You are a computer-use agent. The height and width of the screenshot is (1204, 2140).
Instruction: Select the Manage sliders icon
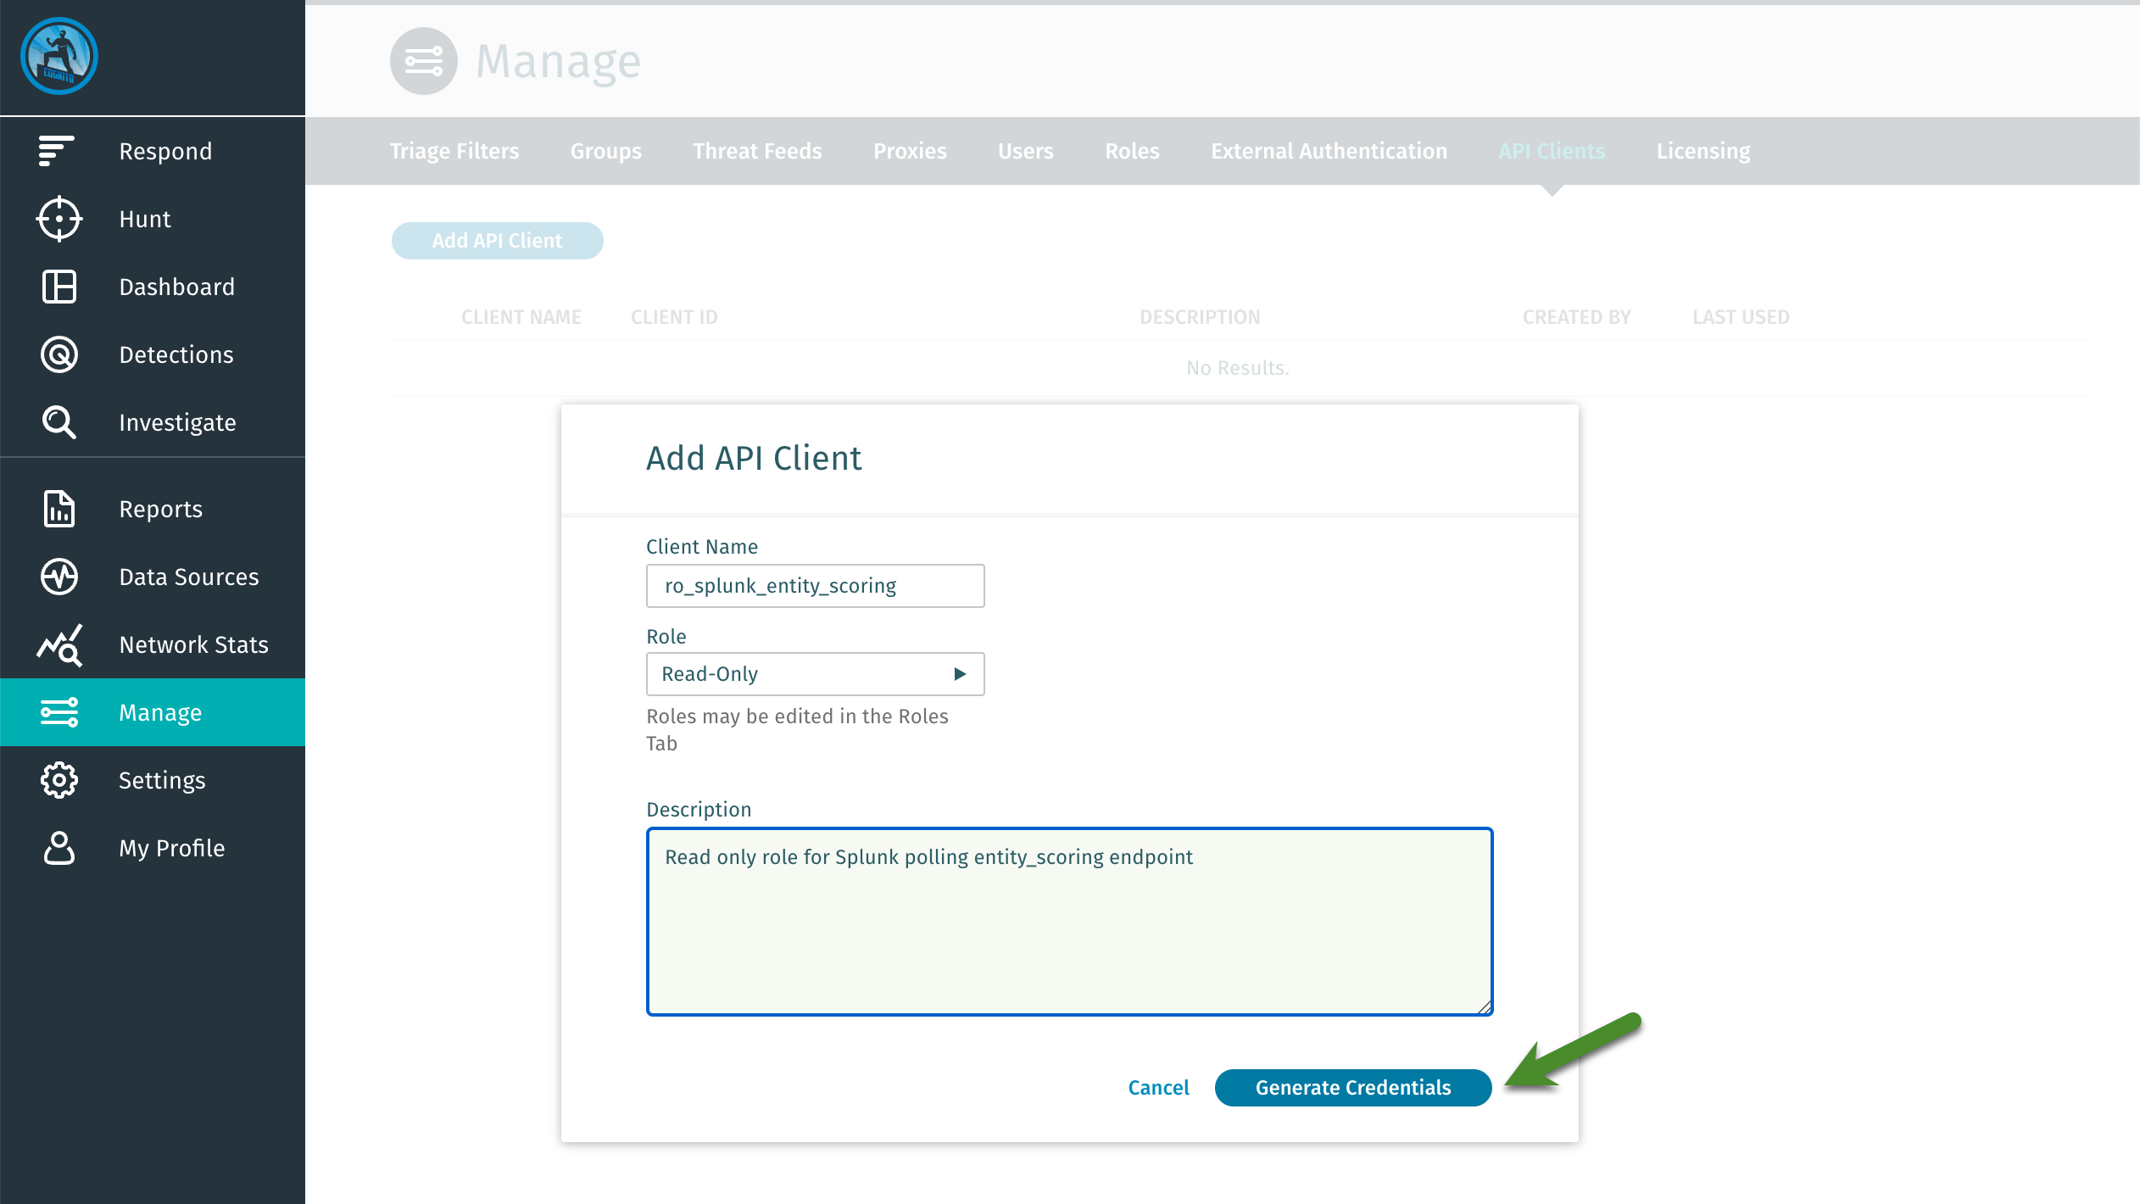click(58, 712)
